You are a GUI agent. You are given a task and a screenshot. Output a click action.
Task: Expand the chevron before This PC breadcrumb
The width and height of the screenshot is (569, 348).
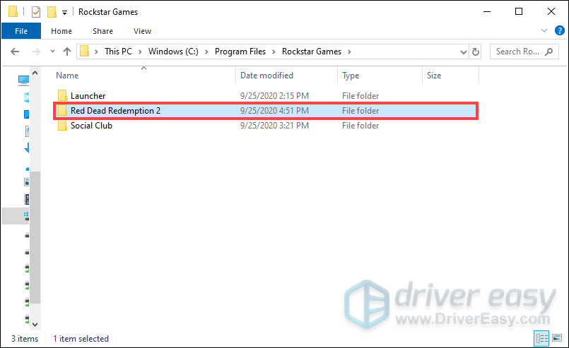(97, 52)
